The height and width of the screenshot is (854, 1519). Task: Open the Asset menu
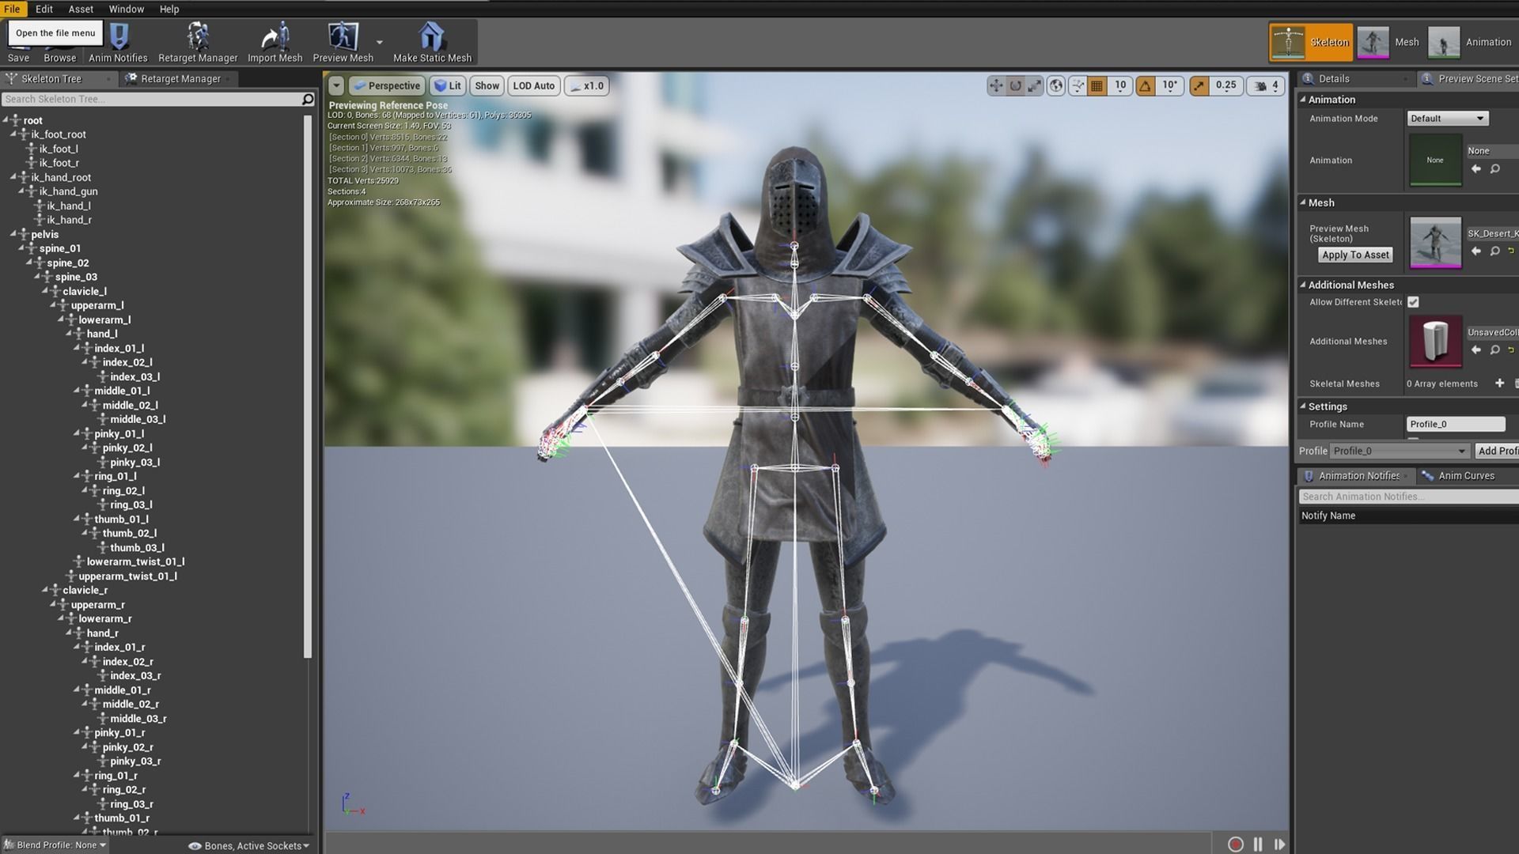tap(81, 9)
